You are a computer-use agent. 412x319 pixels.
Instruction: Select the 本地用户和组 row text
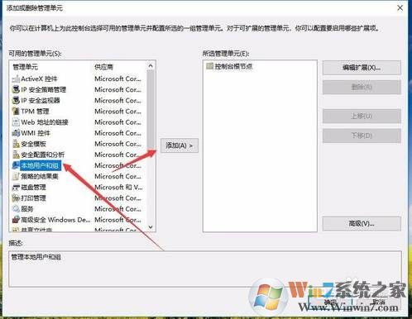(x=41, y=165)
